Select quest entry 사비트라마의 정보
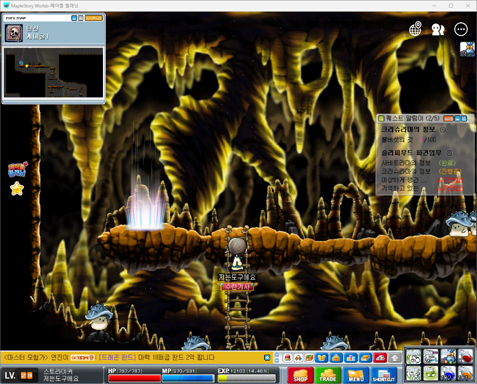The width and height of the screenshot is (477, 384). point(406,163)
